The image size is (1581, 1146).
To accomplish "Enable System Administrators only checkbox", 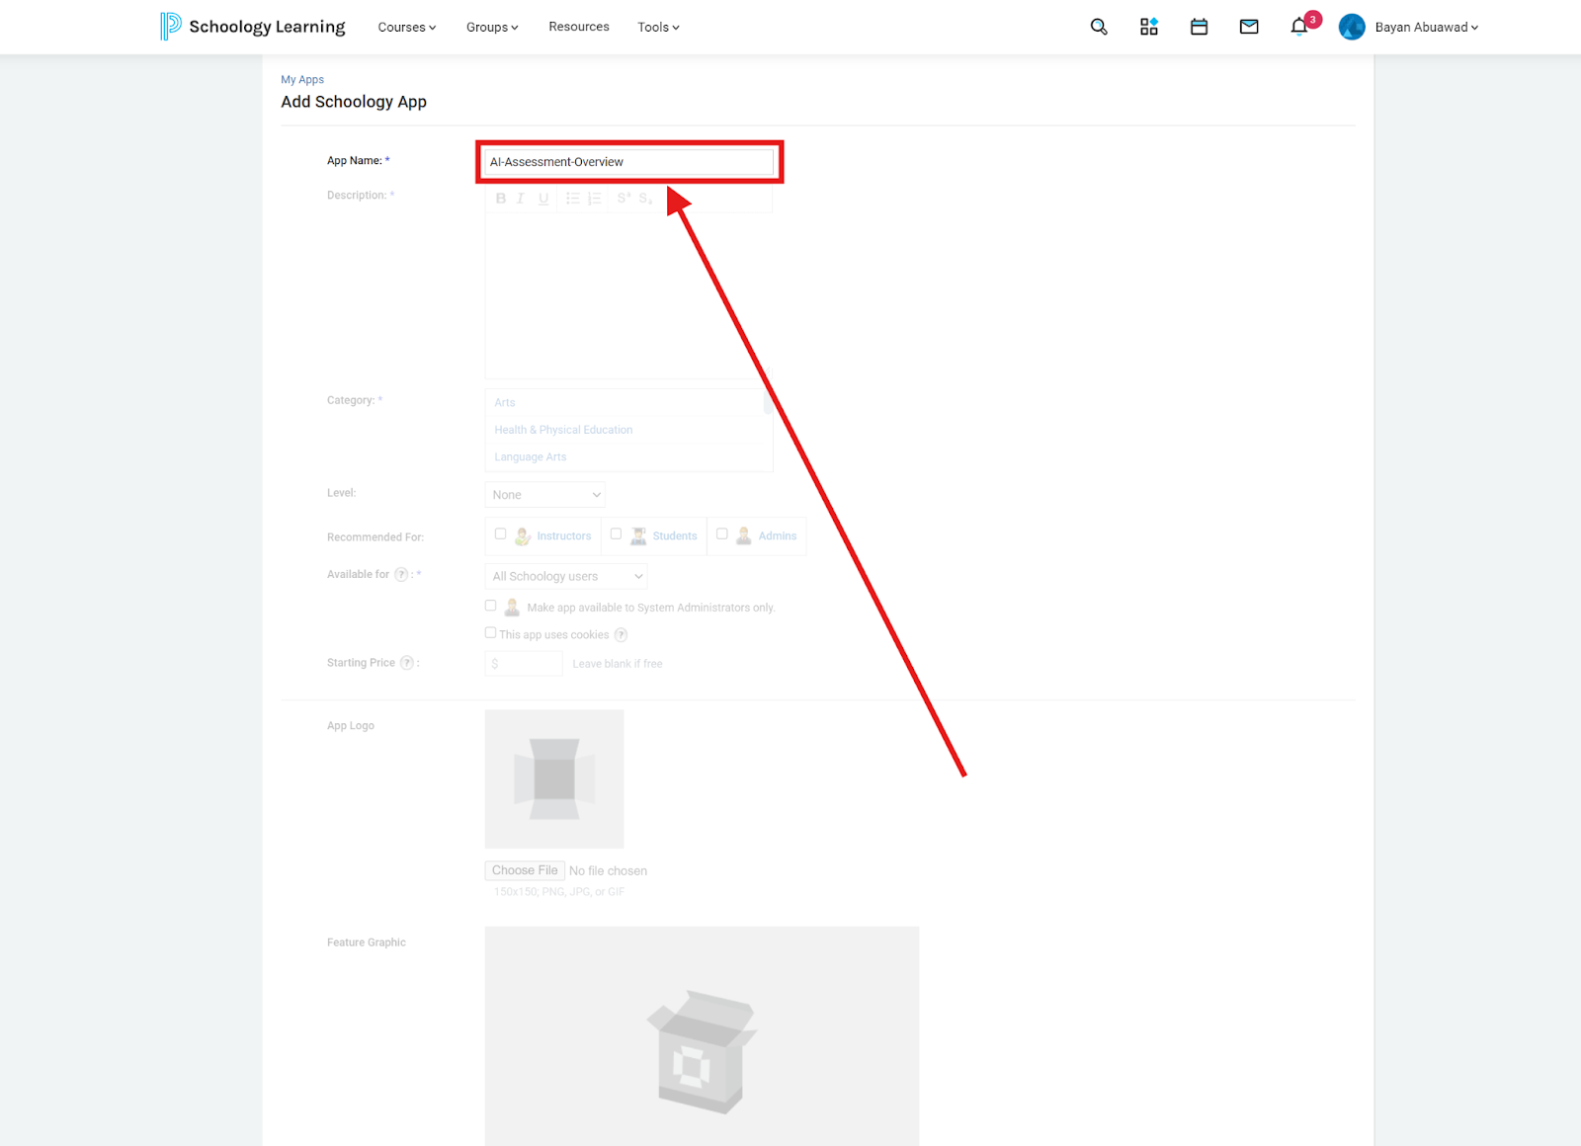I will coord(491,606).
